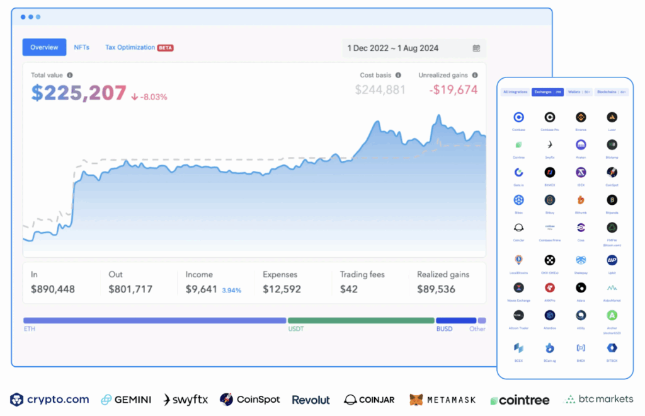Open the crypto.com logo link
This screenshot has height=416, width=645.
click(x=49, y=399)
